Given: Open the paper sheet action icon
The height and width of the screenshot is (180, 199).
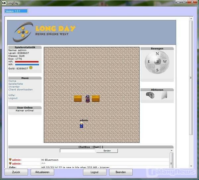Looking at the screenshot, I should click(164, 95).
